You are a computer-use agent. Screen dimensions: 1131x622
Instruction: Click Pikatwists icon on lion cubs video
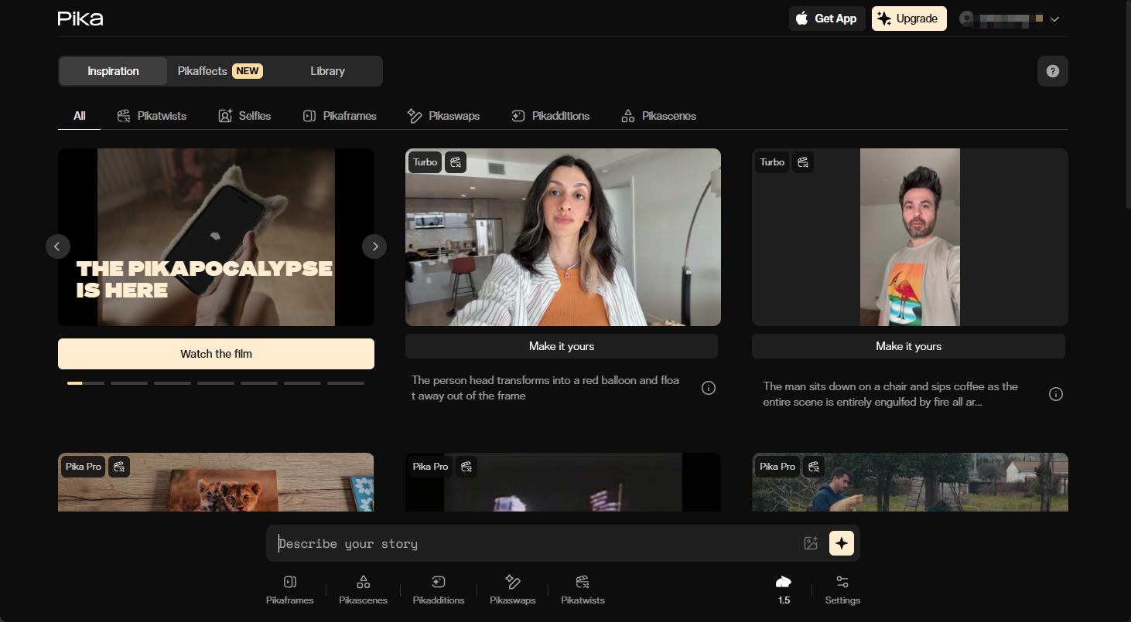pyautogui.click(x=119, y=467)
